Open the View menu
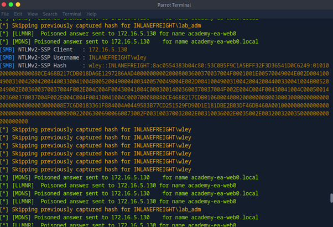Image resolution: width=333 pixels, height=227 pixels. tap(33, 13)
